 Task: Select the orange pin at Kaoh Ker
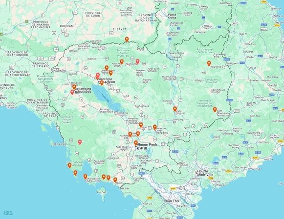click(122, 61)
